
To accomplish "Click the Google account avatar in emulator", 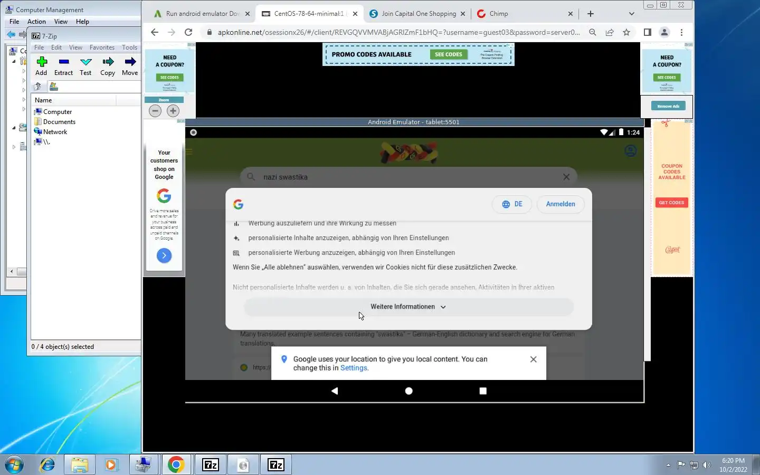I will click(x=630, y=151).
